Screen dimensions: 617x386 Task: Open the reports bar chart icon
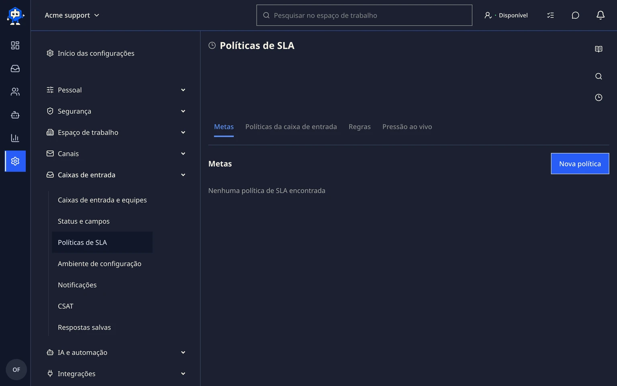tap(15, 138)
